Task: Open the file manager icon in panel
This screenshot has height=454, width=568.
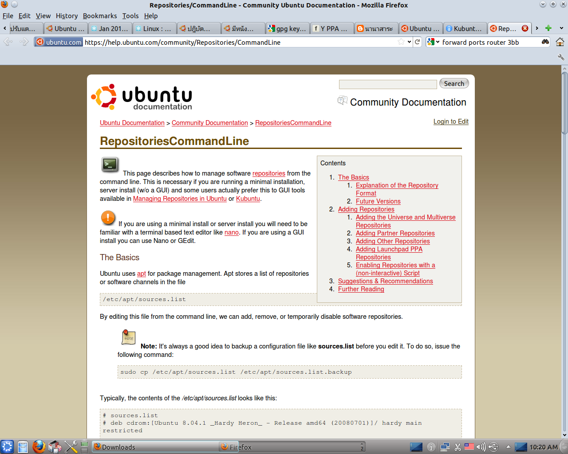Action: tap(23, 447)
